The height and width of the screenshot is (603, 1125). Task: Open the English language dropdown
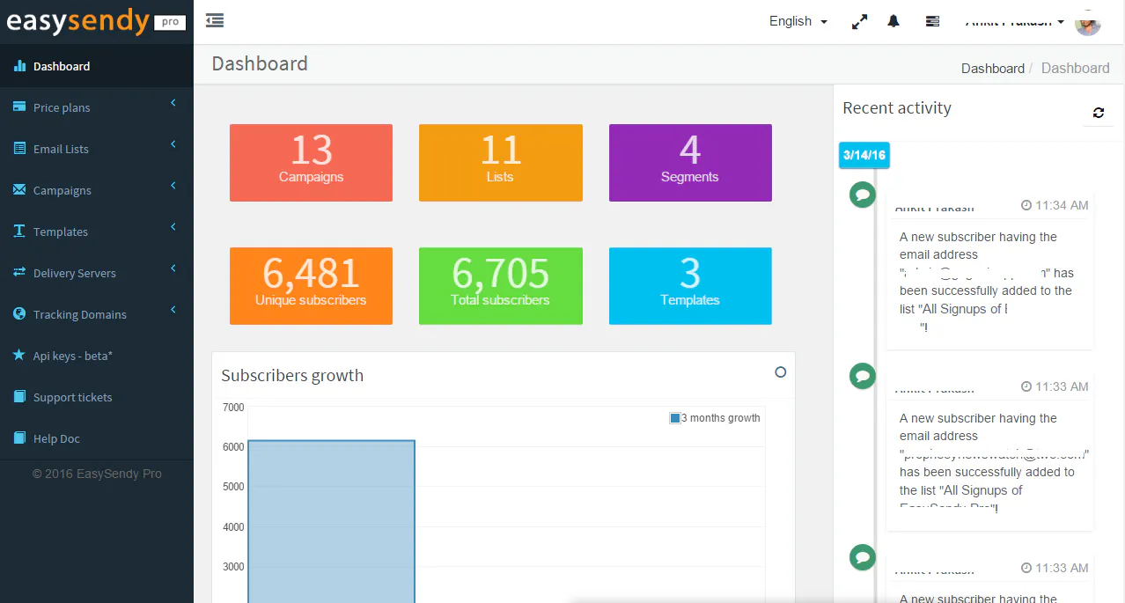(x=798, y=21)
